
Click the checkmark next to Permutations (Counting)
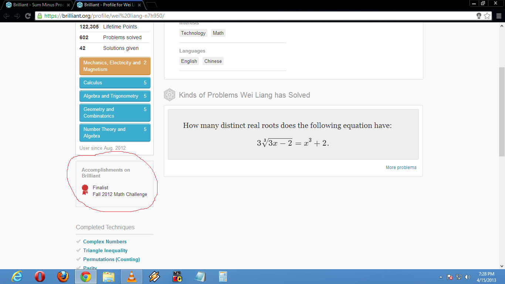tap(78, 259)
